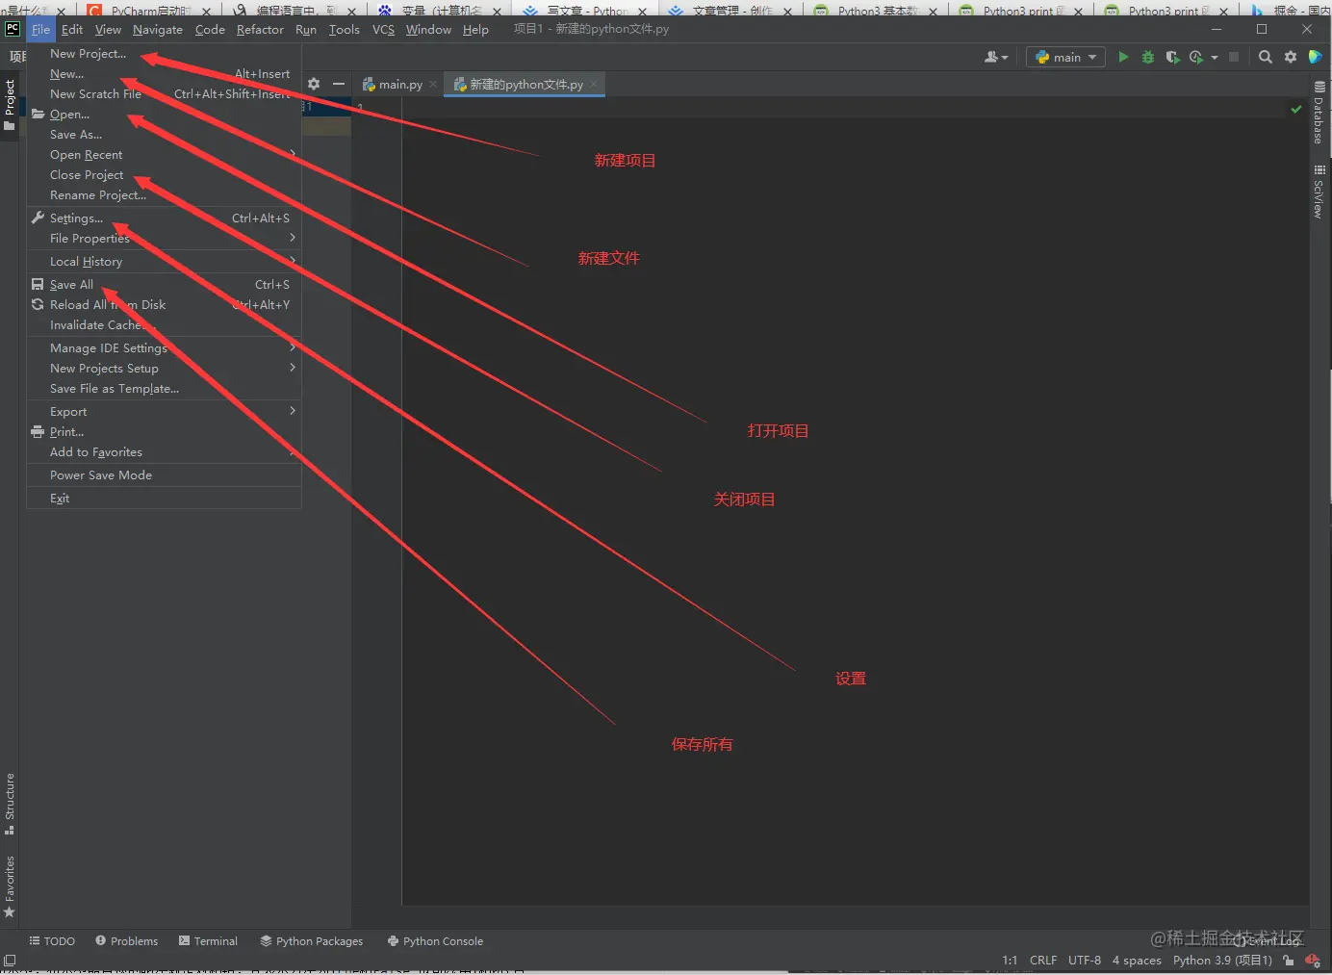Viewport: 1332px width, 975px height.
Task: Expand Local History submenu
Action: (x=164, y=262)
